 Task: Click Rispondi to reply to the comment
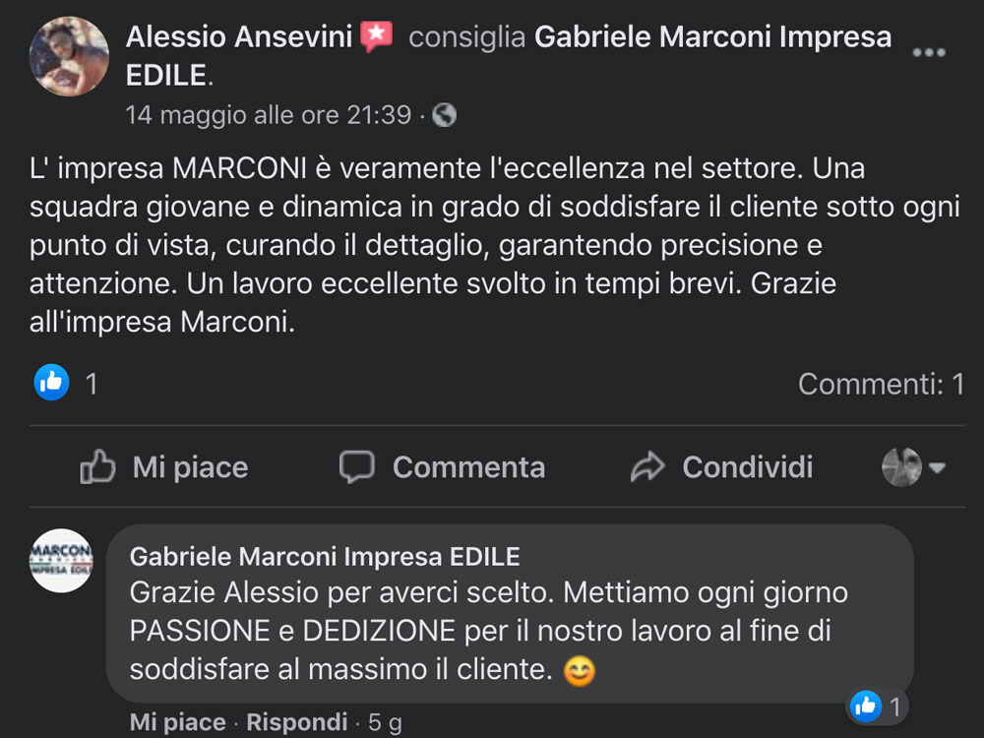(296, 723)
